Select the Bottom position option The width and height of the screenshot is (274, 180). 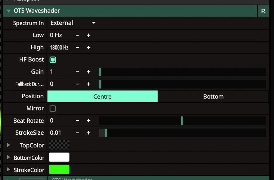click(x=213, y=97)
